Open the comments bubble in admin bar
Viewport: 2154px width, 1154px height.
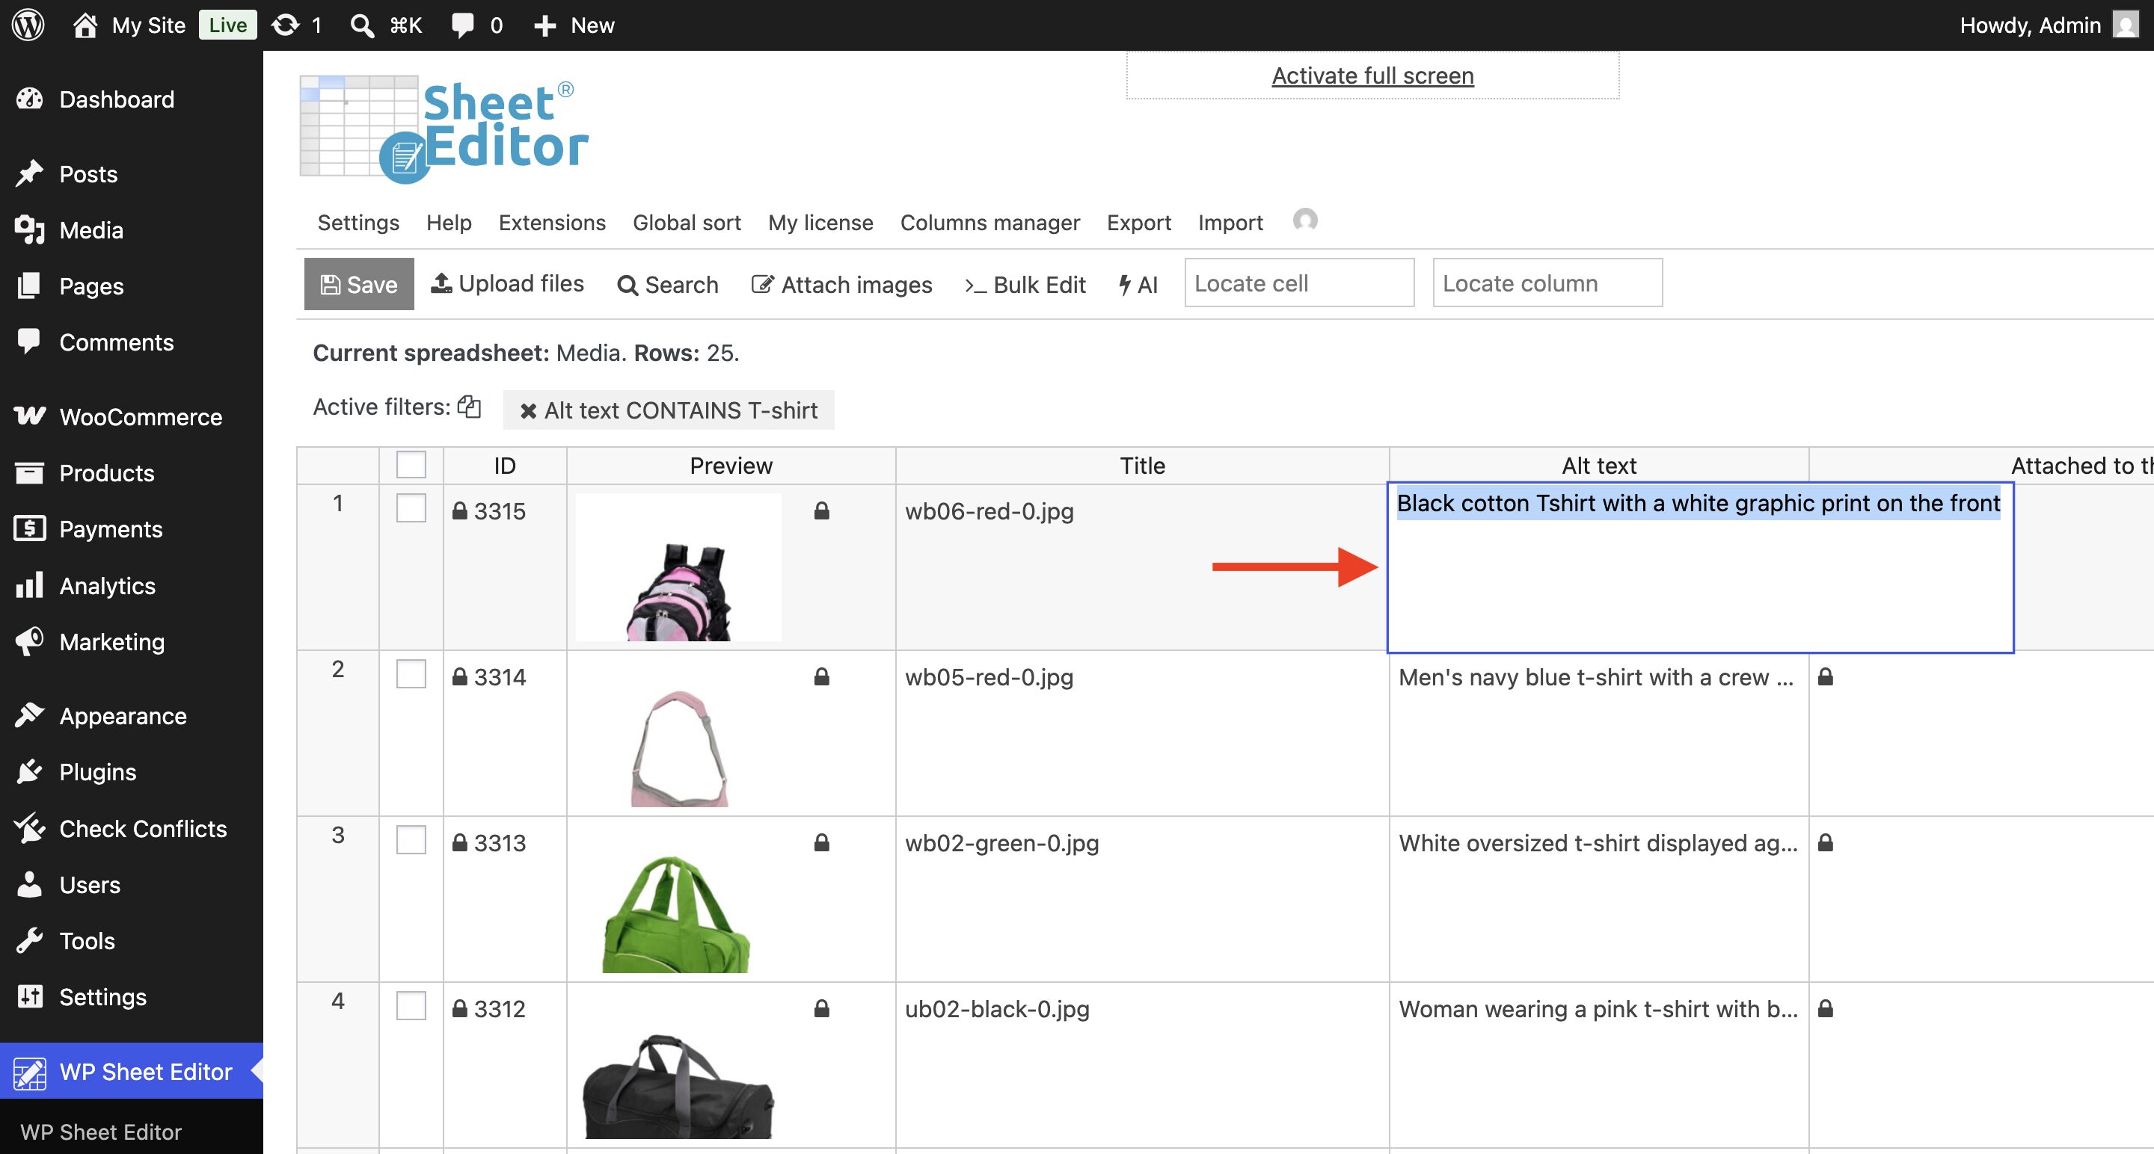[x=462, y=25]
